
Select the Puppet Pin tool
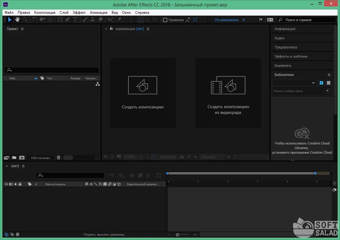pyautogui.click(x=120, y=20)
